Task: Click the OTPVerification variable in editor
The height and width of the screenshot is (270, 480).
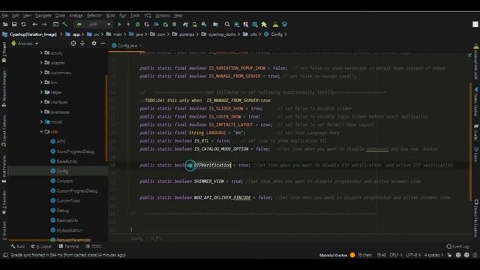Action: [x=212, y=165]
